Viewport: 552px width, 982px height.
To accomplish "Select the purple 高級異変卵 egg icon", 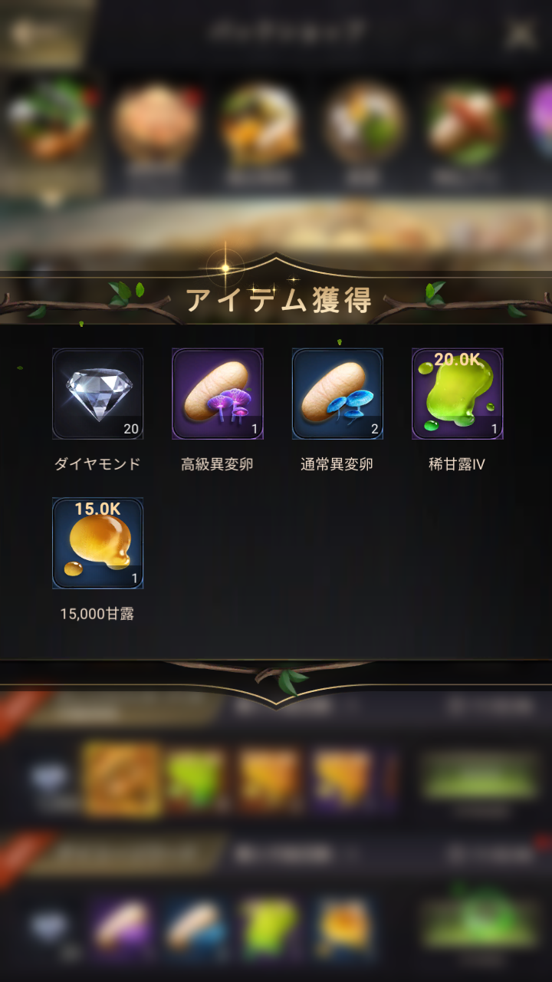I will click(x=218, y=394).
